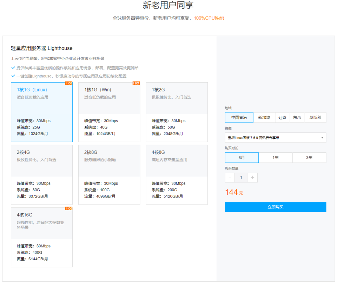Click the 流量: 2048GB/月 text

pyautogui.click(x=167, y=134)
